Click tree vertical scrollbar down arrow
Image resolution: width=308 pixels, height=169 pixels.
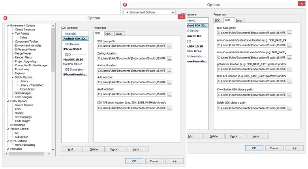[53, 149]
